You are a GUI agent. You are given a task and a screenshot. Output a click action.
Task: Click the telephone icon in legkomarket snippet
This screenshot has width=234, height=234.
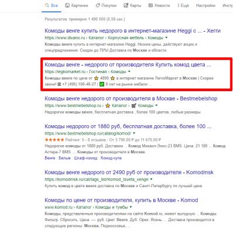(60, 84)
